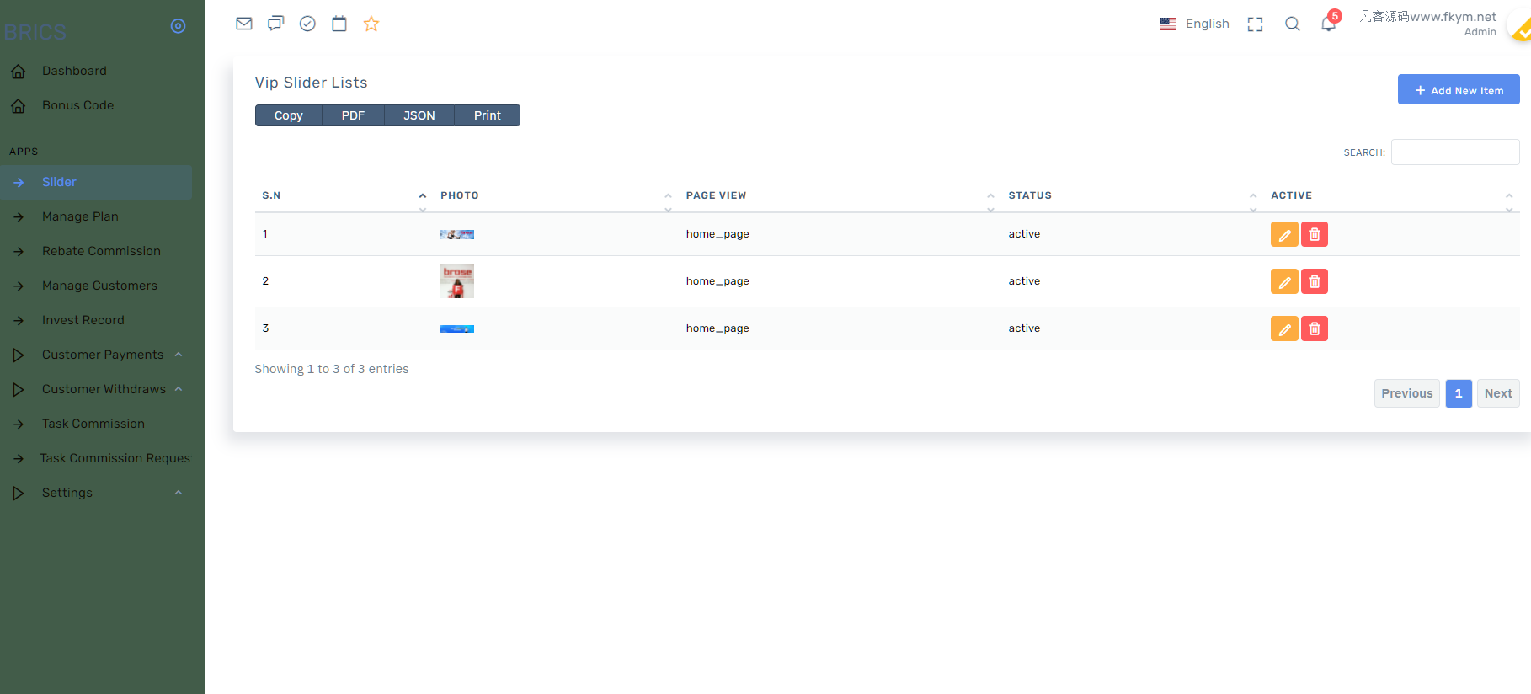Click the edit pencil for row 2
This screenshot has height=694, width=1531.
tap(1283, 281)
